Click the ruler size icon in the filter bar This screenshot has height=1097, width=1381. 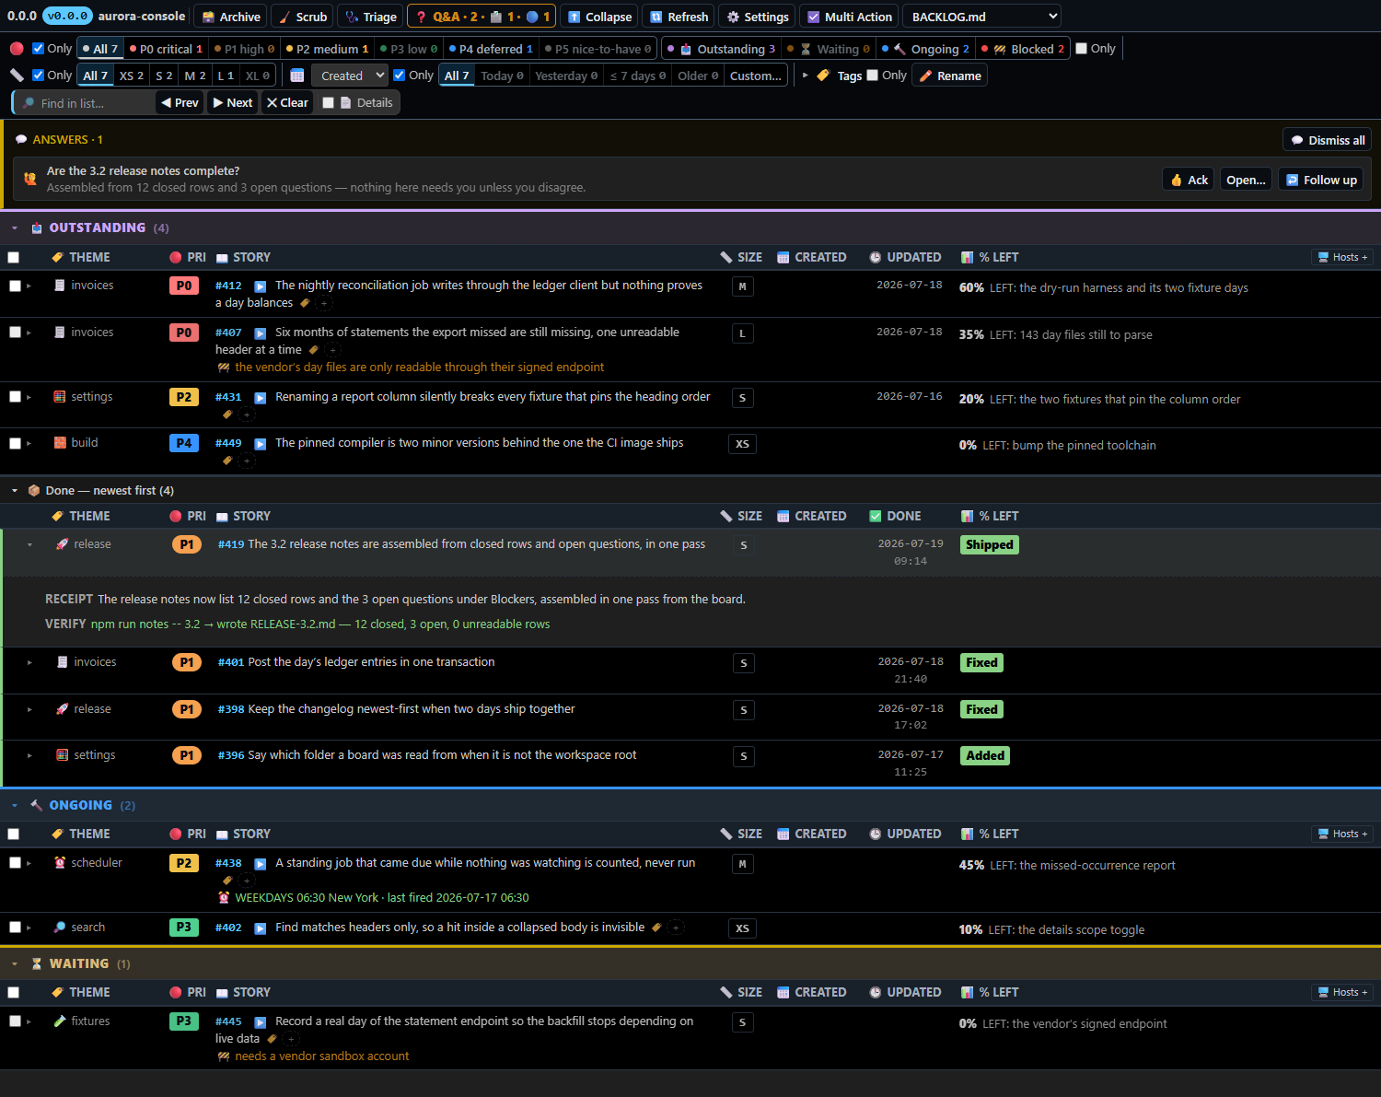pyautogui.click(x=17, y=76)
